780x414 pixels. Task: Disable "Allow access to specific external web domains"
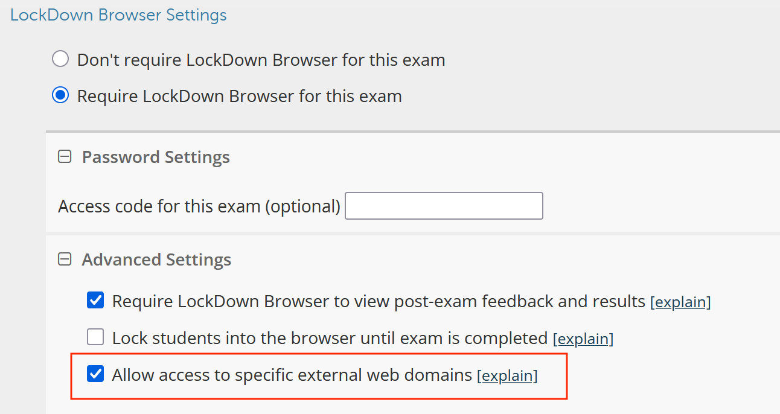pyautogui.click(x=95, y=374)
